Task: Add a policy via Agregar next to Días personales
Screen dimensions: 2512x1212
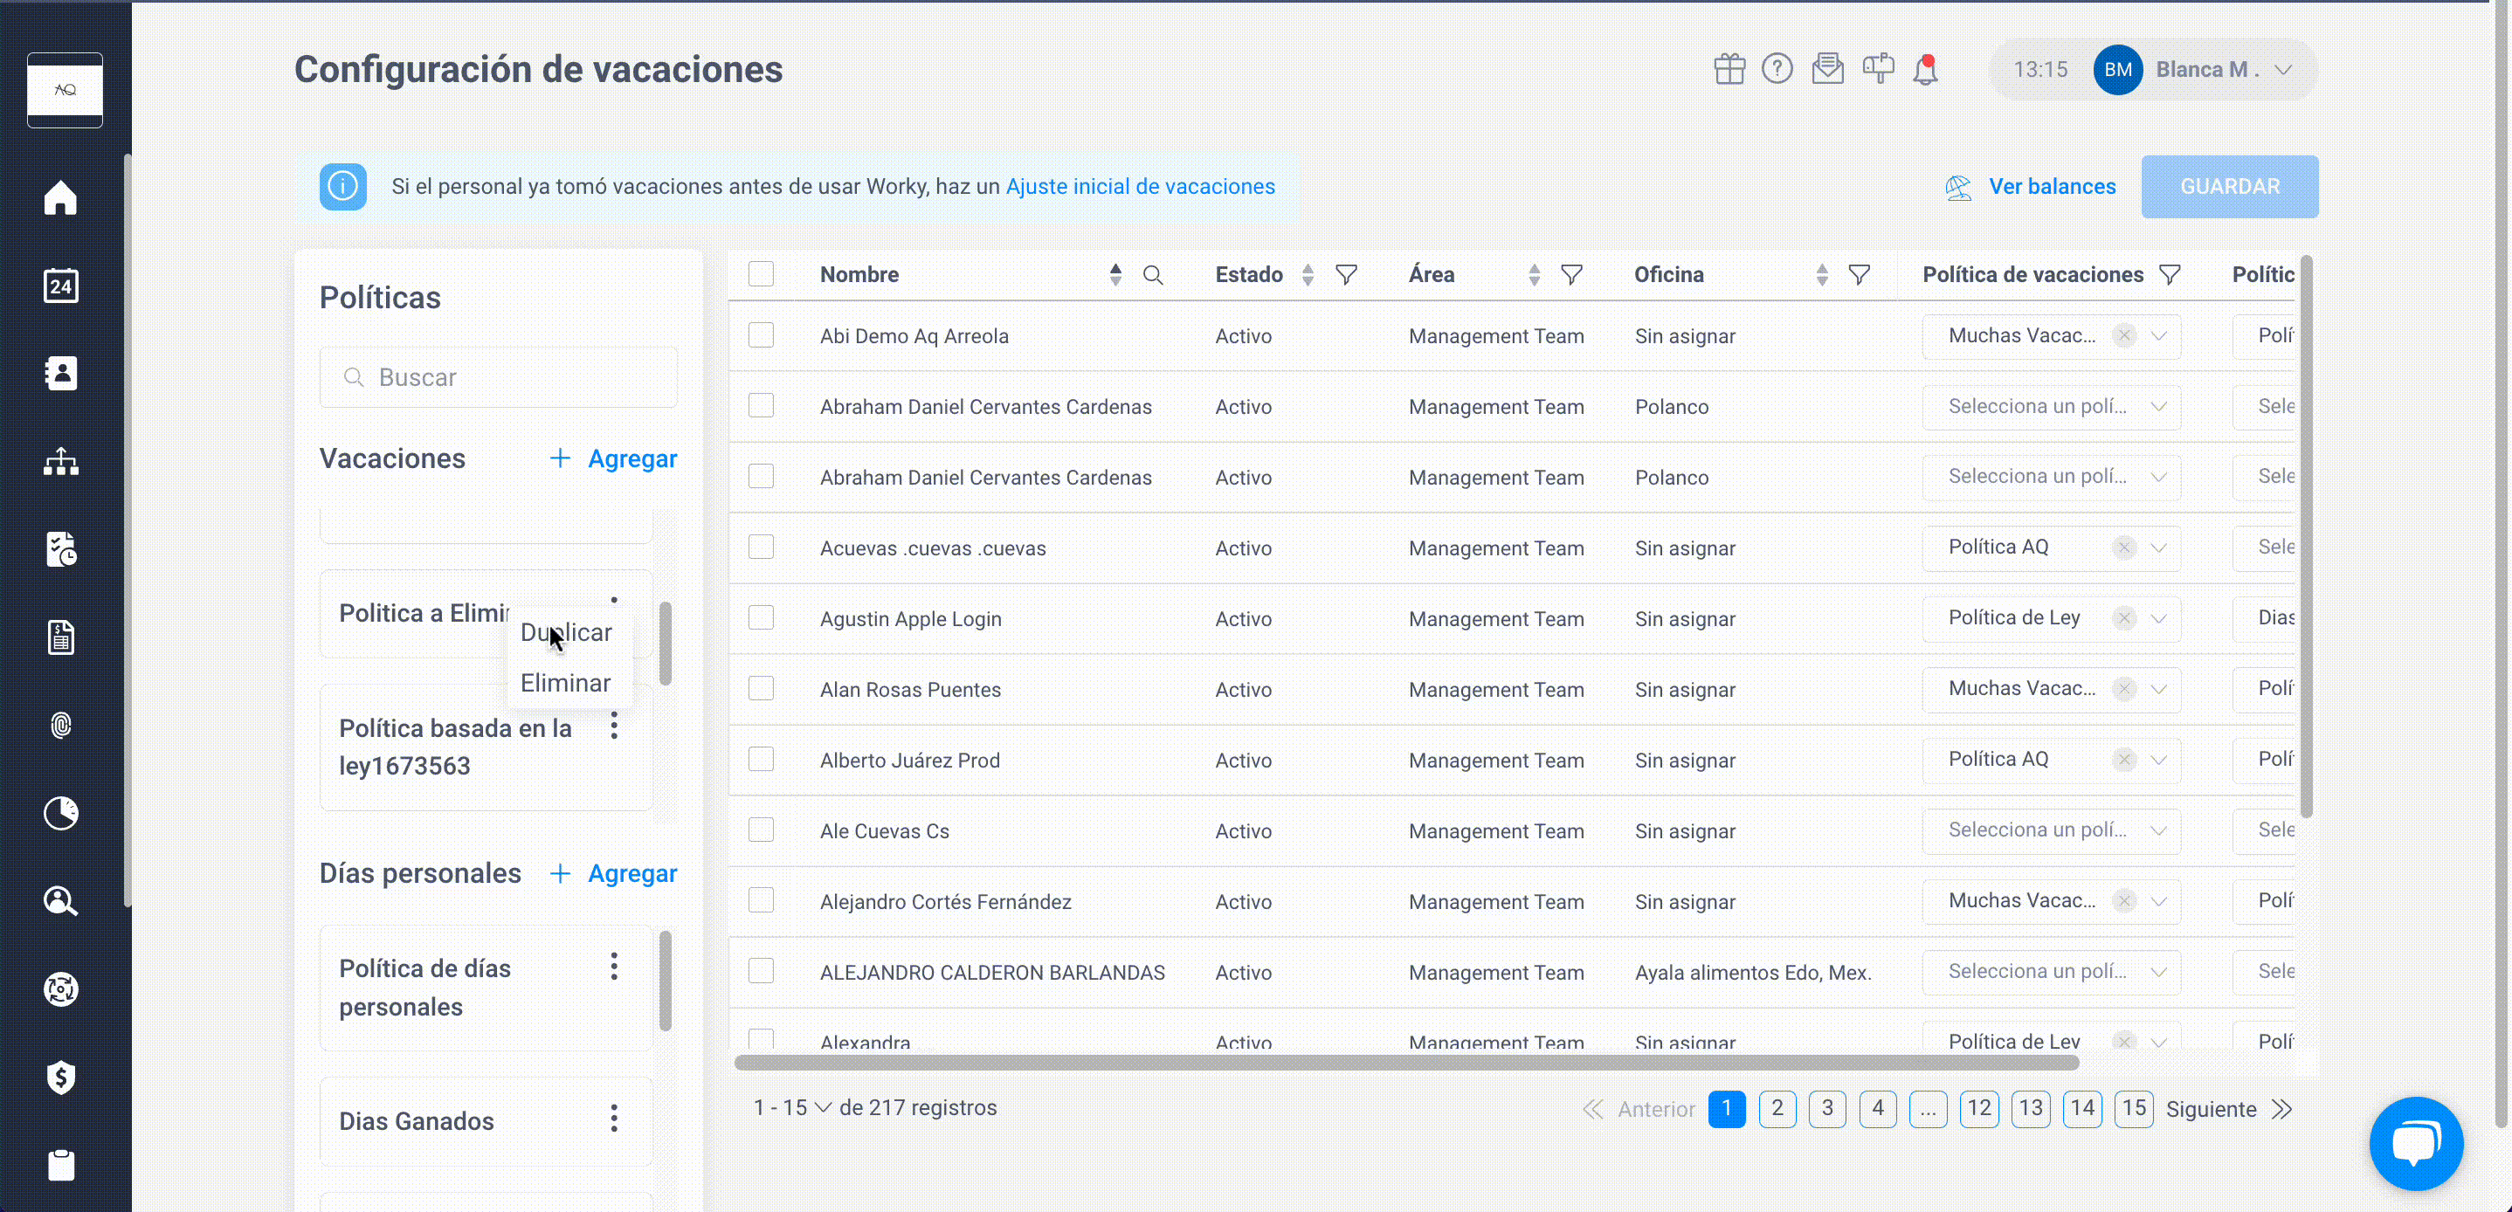Action: point(612,874)
